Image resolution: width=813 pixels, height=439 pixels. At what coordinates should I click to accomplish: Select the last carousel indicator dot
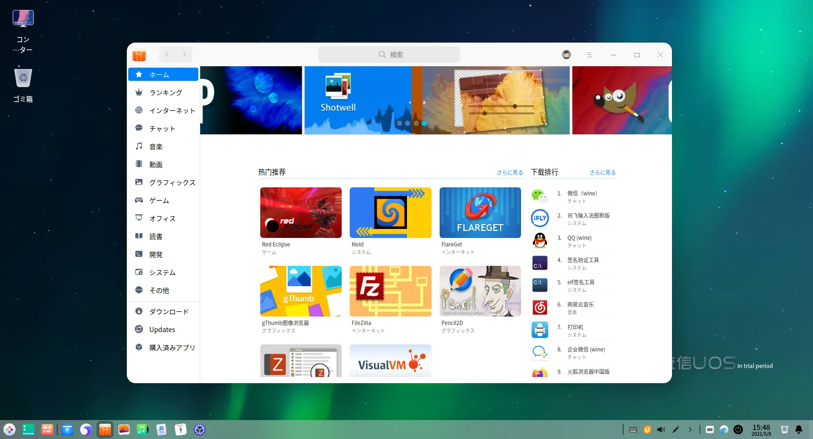pyautogui.click(x=424, y=123)
